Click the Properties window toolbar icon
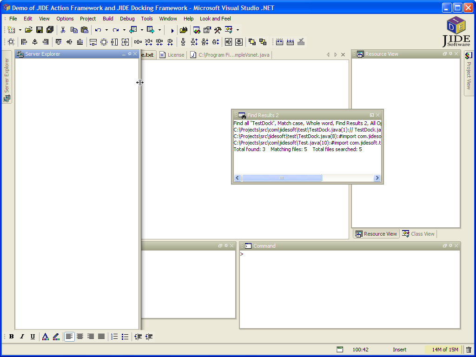Viewport: 476px width, 357px height. click(x=207, y=30)
